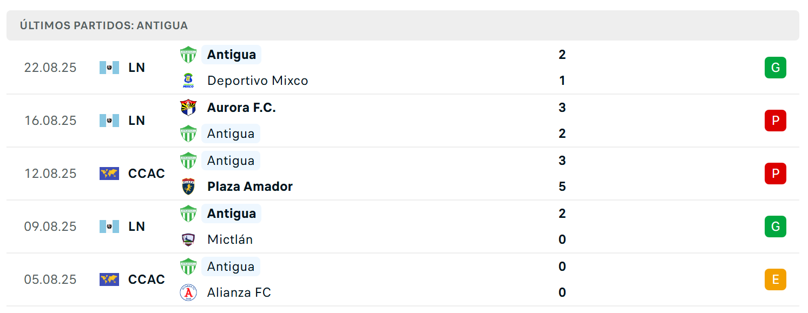The image size is (808, 313).
Task: Click the world map icon on the 12.08.25 row
Action: click(109, 174)
